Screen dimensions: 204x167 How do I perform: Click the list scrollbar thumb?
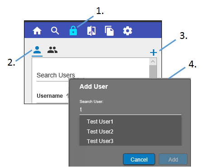[153, 72]
